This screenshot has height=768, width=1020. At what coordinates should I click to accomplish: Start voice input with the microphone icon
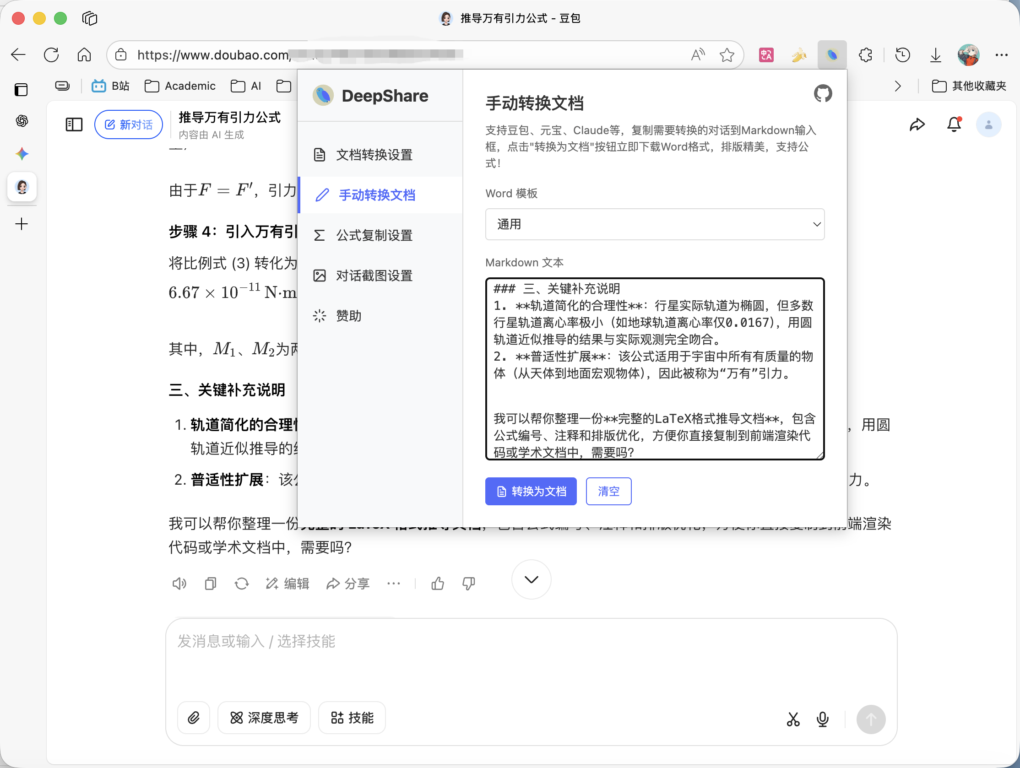click(822, 719)
